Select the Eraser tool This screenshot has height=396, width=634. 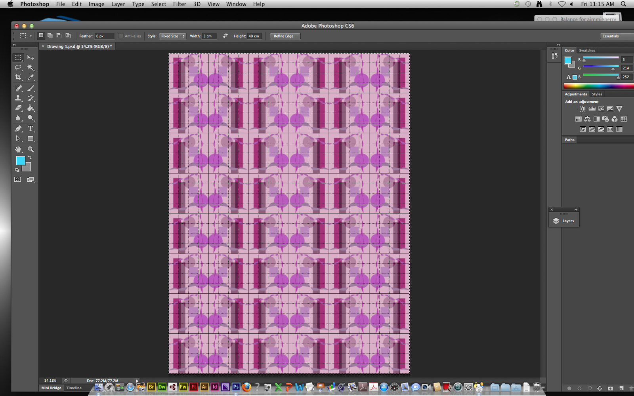18,108
